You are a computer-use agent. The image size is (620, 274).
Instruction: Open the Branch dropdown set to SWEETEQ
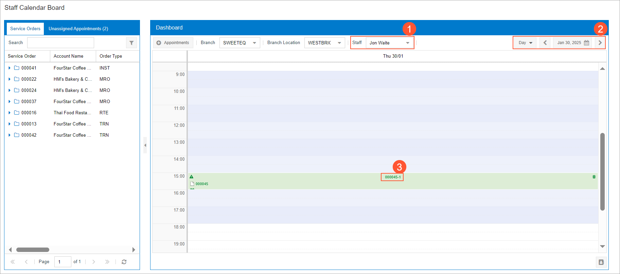point(240,43)
